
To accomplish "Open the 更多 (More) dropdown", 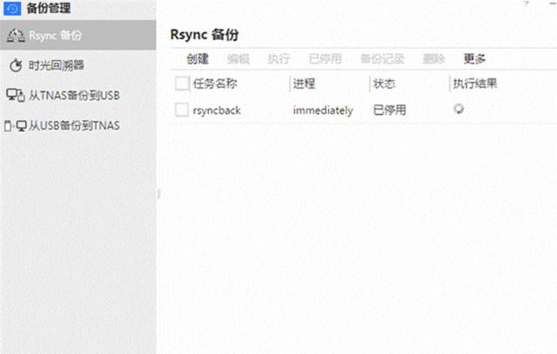I will tap(474, 59).
